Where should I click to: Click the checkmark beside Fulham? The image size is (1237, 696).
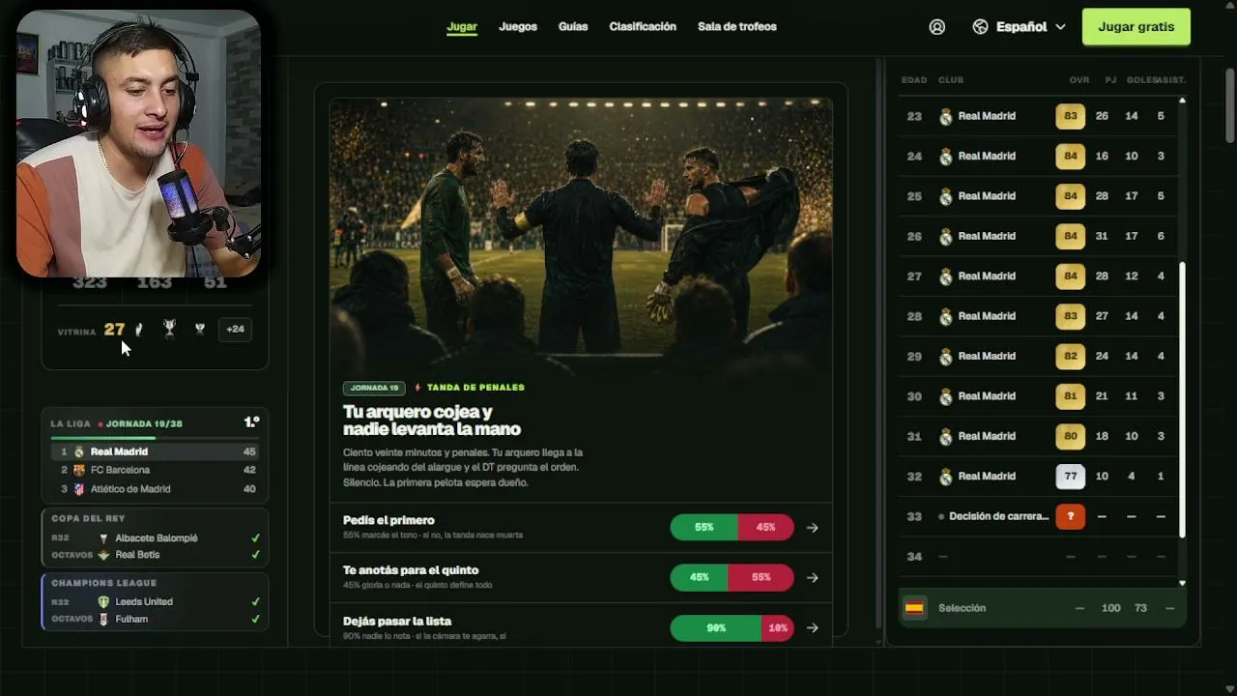255,619
